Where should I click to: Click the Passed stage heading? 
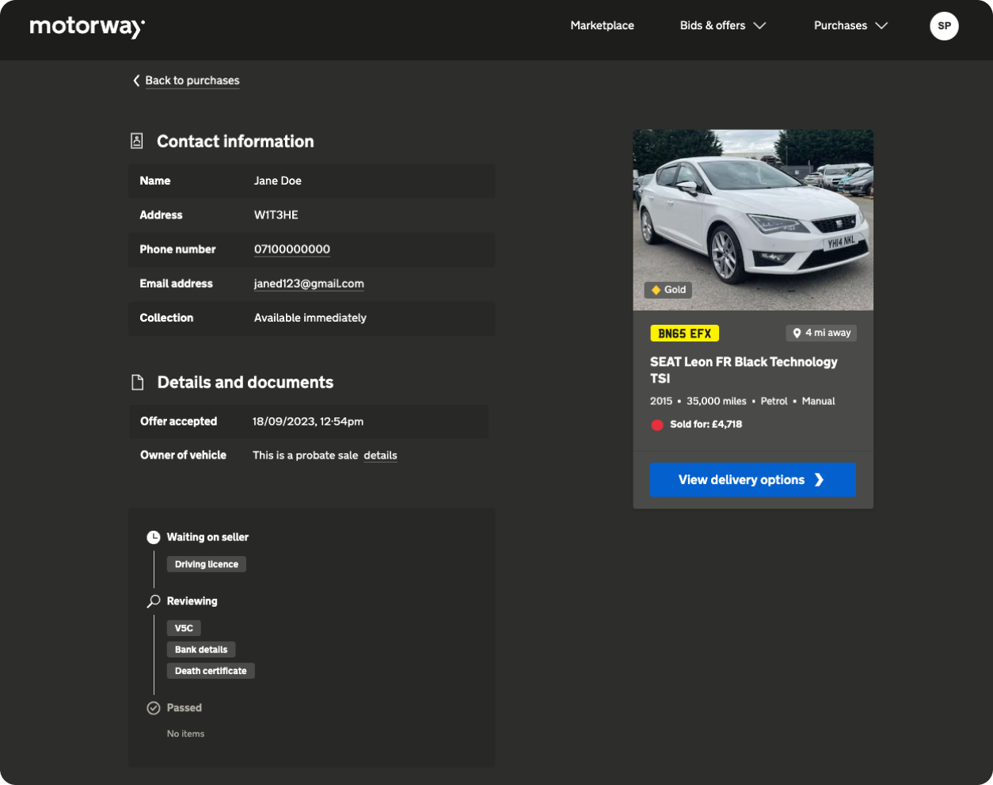tap(185, 708)
